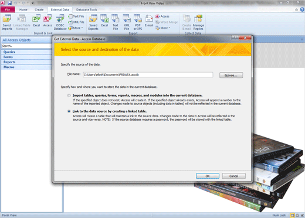Export to XML File
The image size is (305, 218).
127,22
